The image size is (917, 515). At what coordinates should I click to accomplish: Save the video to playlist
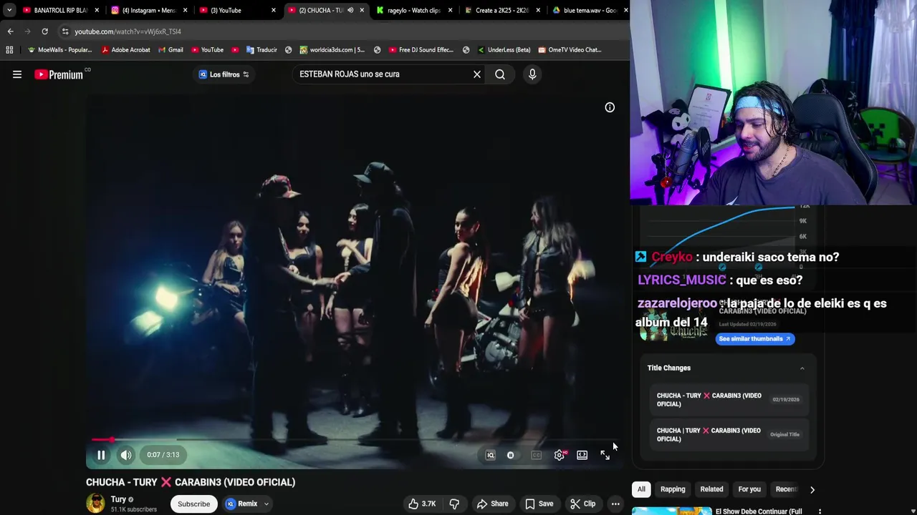[539, 504]
